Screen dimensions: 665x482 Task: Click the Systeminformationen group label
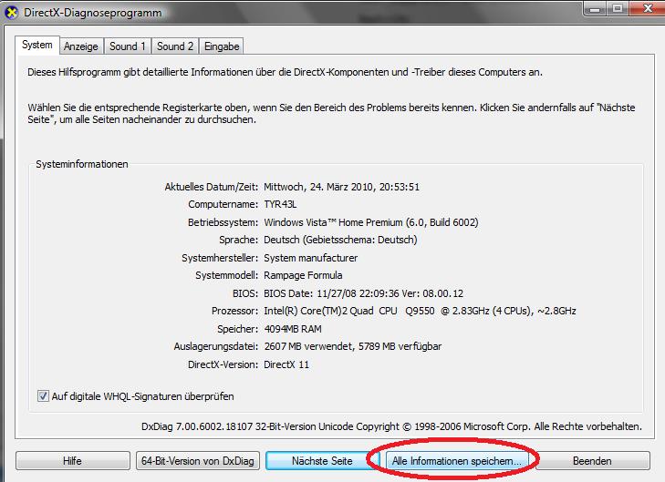point(82,164)
